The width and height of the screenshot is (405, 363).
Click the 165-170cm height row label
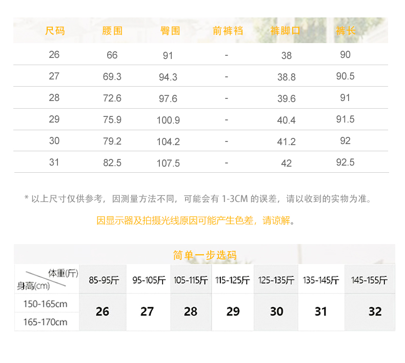45,322
